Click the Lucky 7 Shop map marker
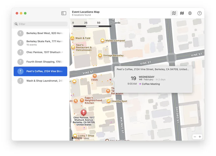The width and height of the screenshot is (216, 156). [x=75, y=136]
